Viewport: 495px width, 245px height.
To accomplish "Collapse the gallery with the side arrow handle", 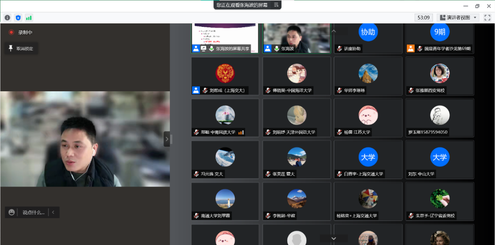I will (x=167, y=139).
